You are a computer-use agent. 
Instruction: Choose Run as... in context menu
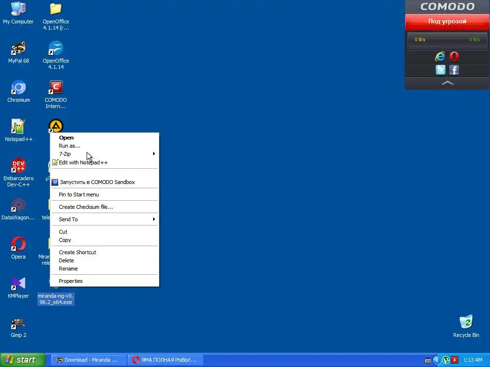pos(105,146)
